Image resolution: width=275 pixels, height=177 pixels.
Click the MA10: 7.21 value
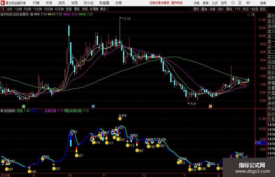click(55, 14)
